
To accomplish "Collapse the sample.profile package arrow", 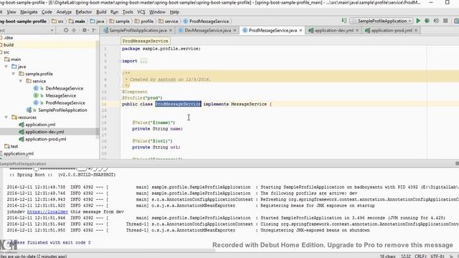I will click(14, 74).
